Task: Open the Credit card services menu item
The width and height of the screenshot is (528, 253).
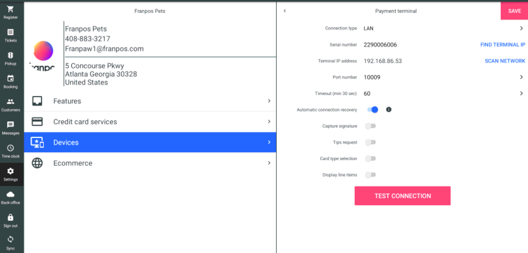Action: point(150,122)
